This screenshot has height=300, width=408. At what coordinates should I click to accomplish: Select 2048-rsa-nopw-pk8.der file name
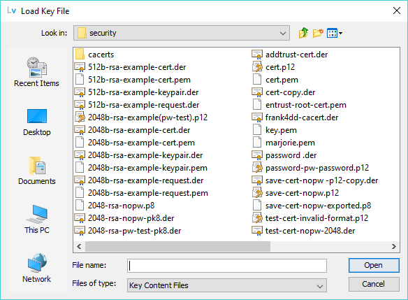pos(131,218)
